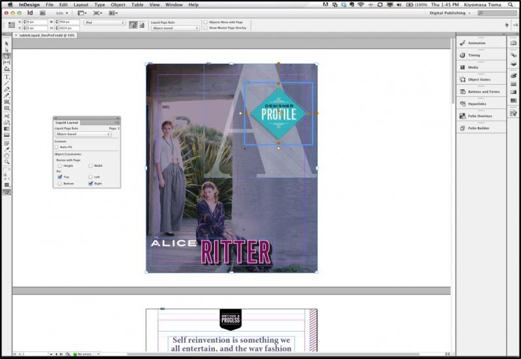
Task: Check Objects Move with Page
Action: [x=206, y=22]
